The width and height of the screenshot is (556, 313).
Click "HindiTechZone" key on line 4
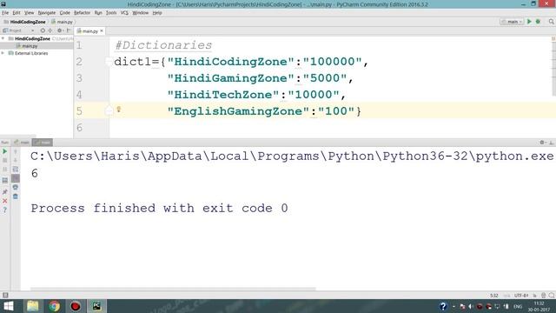tap(223, 95)
